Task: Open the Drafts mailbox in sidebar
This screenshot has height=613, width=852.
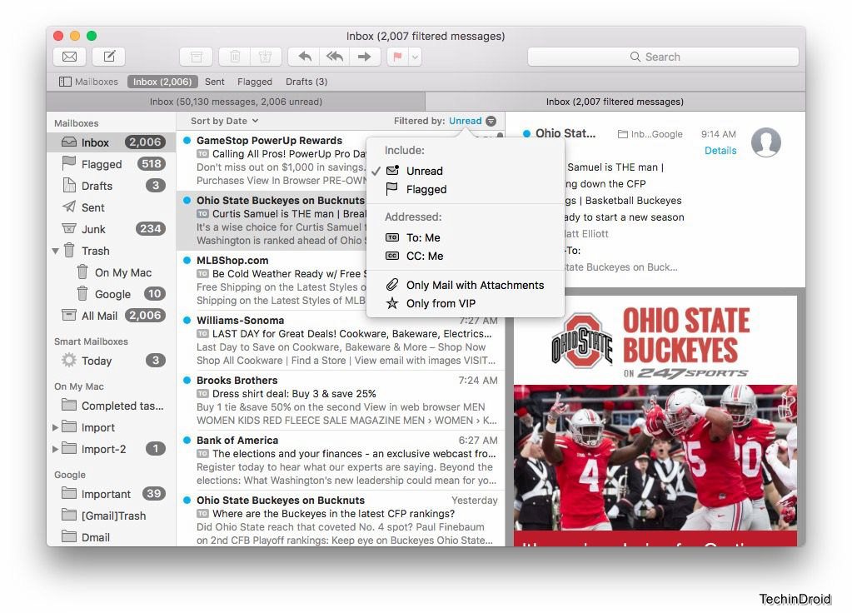Action: (x=112, y=186)
